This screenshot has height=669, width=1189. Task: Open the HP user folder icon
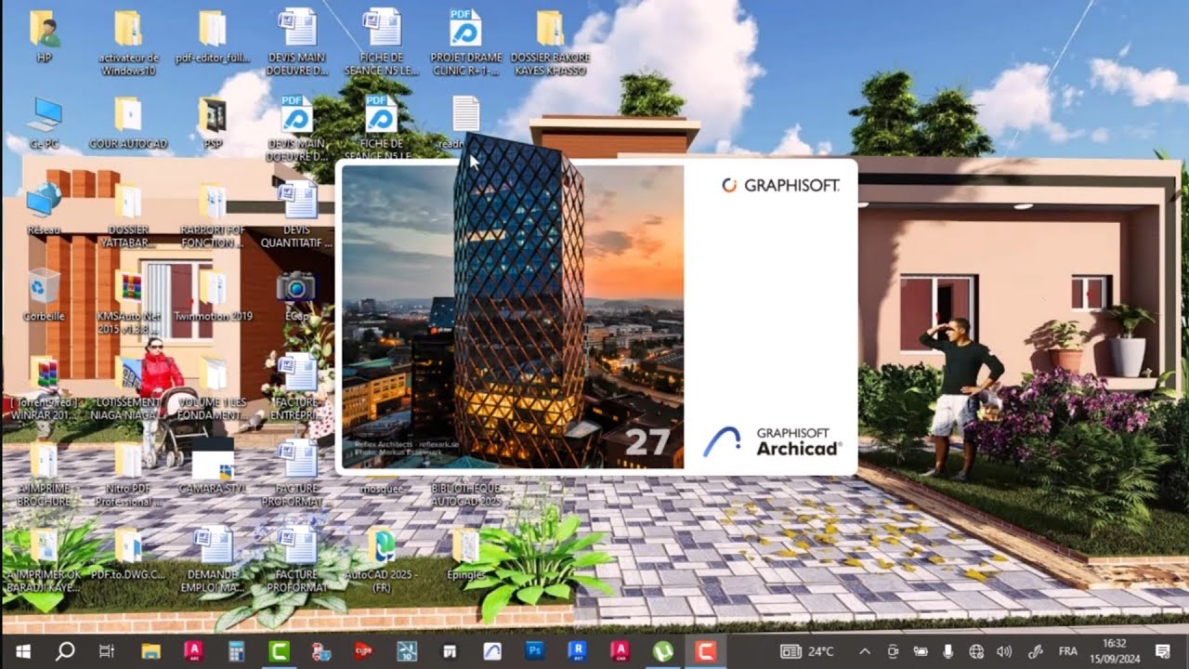click(45, 29)
